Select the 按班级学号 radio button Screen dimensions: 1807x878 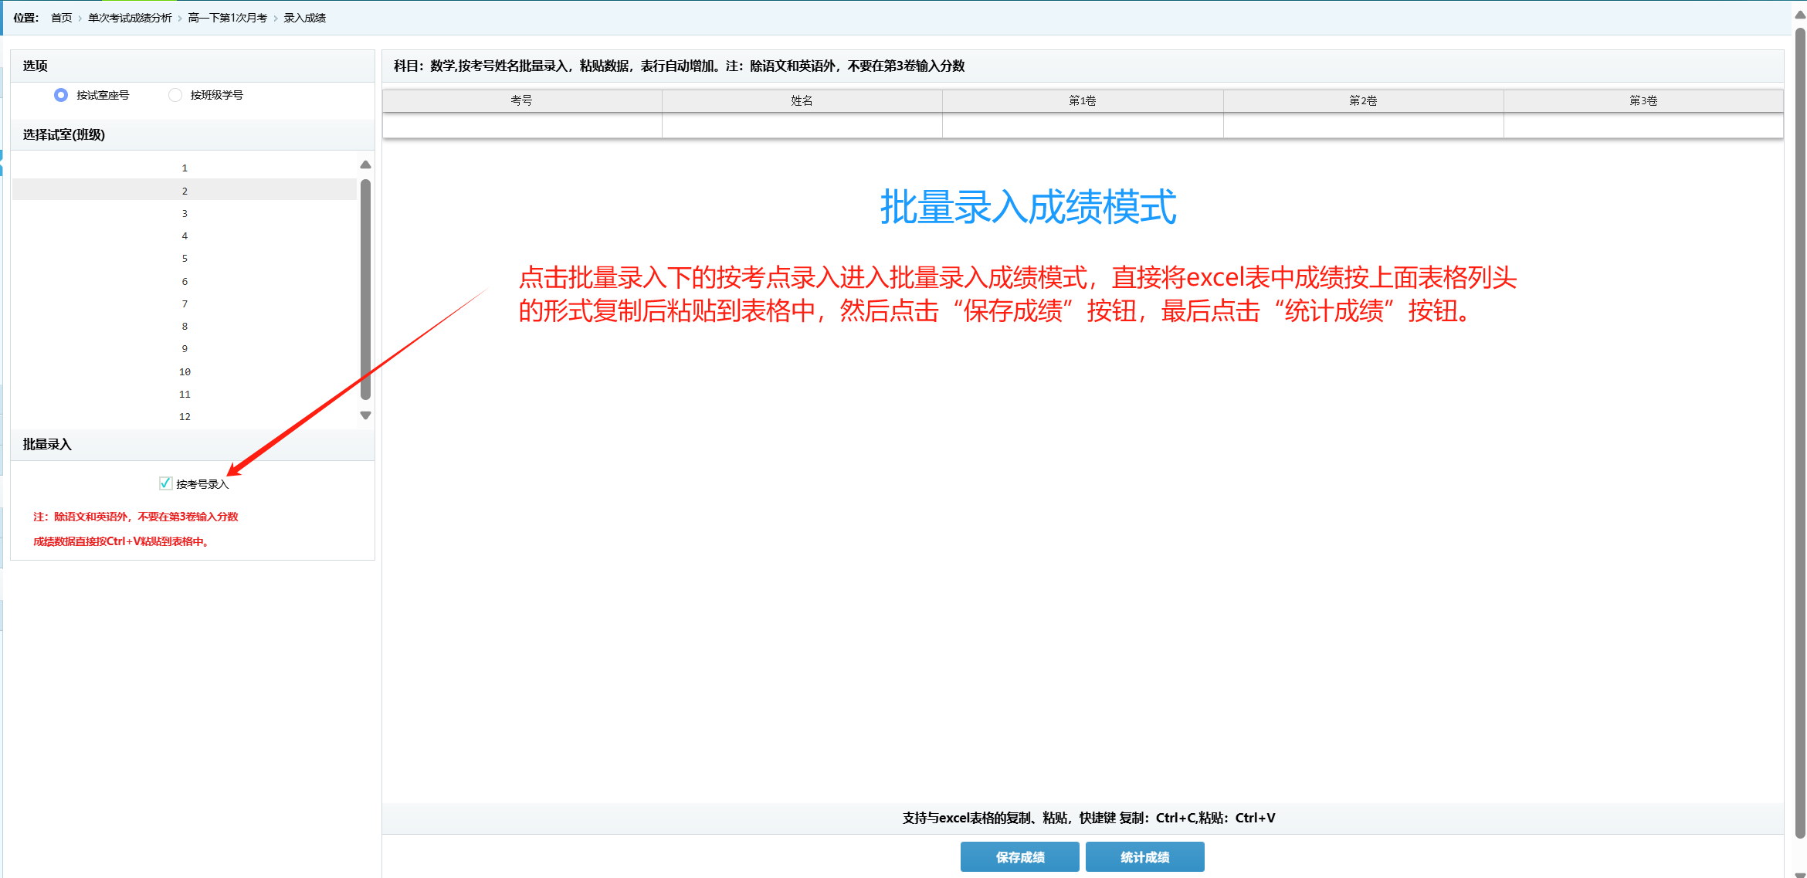coord(175,95)
